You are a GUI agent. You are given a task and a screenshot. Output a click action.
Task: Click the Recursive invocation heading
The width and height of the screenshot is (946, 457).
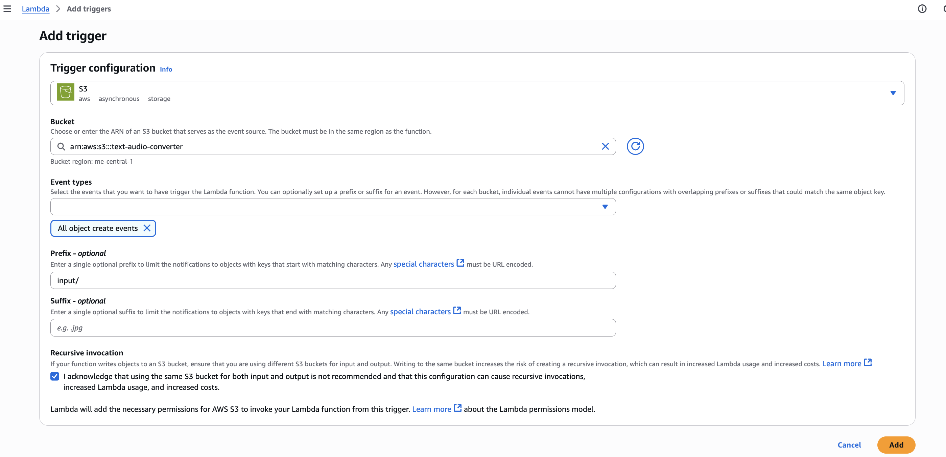tap(87, 353)
